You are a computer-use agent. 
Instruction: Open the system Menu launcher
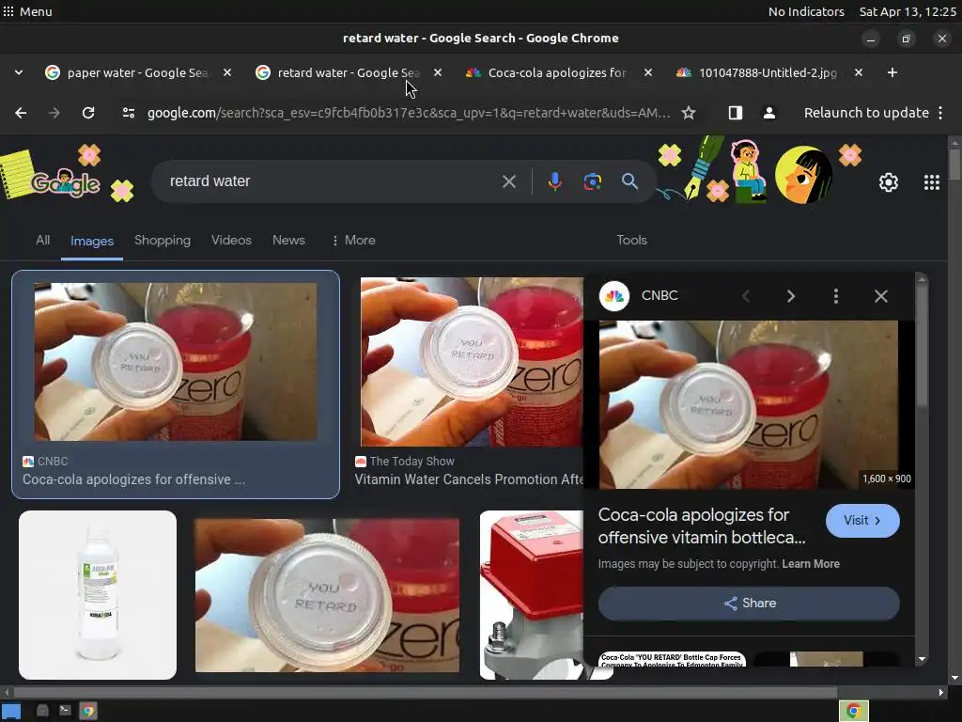coord(27,11)
